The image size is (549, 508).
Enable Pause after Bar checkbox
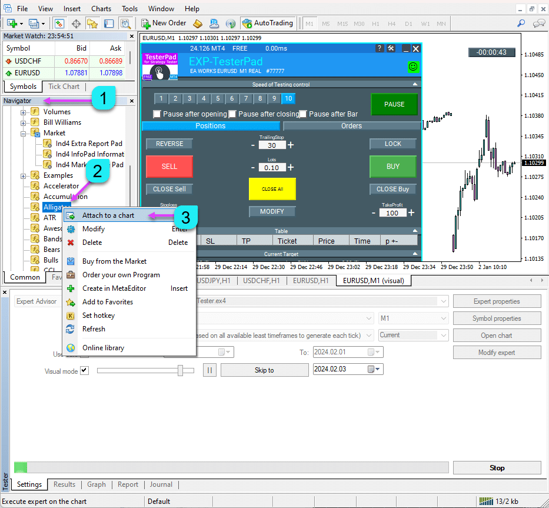[x=303, y=114]
